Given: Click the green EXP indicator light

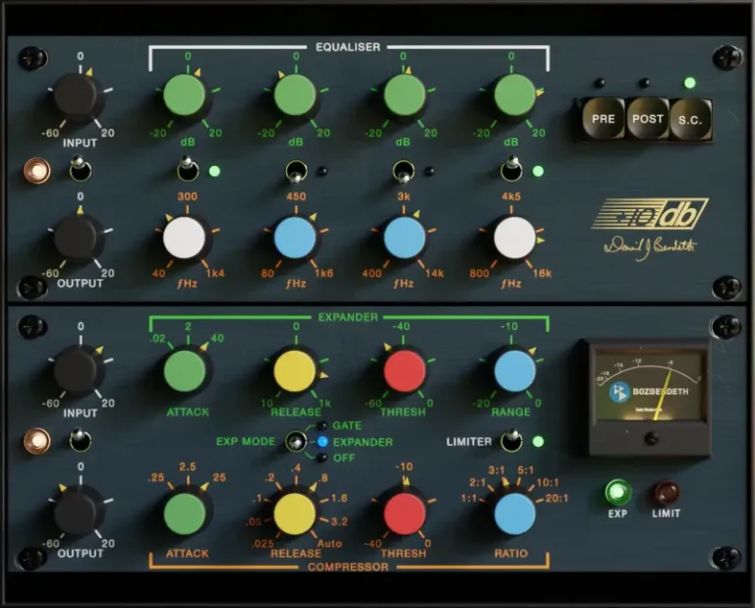Looking at the screenshot, I should [617, 492].
